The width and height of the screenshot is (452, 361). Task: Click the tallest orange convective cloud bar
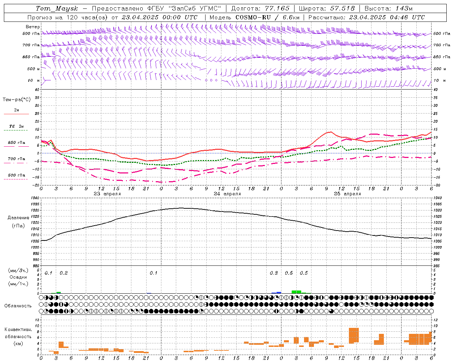tap(353, 335)
